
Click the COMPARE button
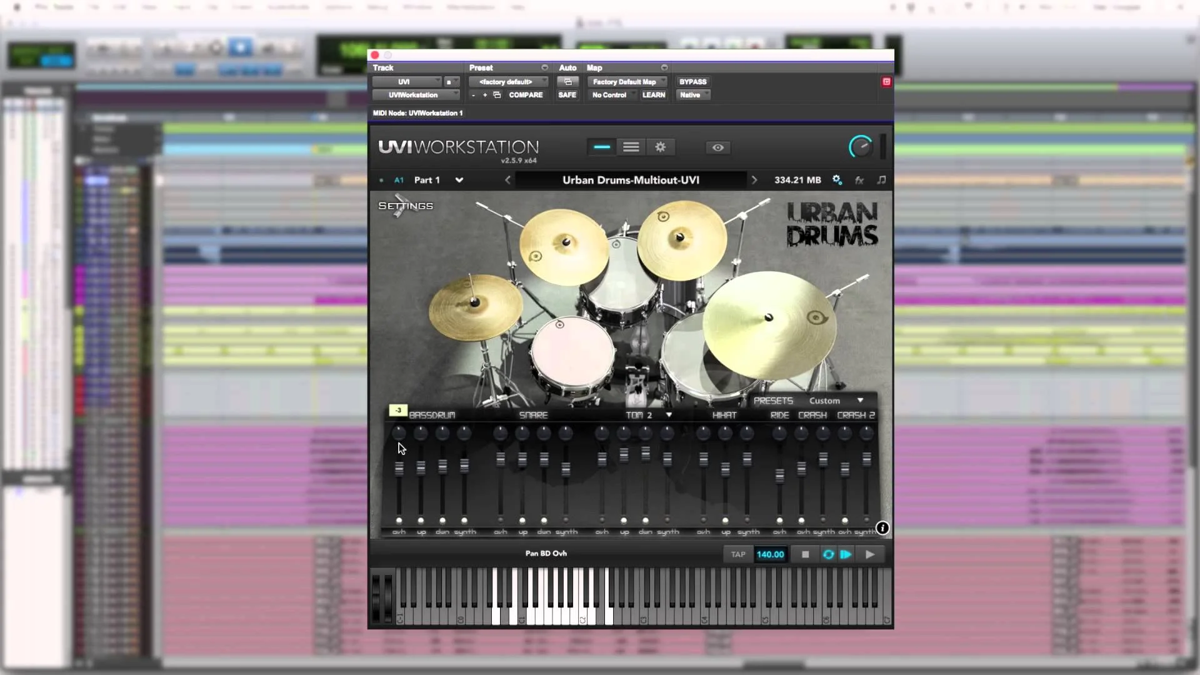pos(525,94)
